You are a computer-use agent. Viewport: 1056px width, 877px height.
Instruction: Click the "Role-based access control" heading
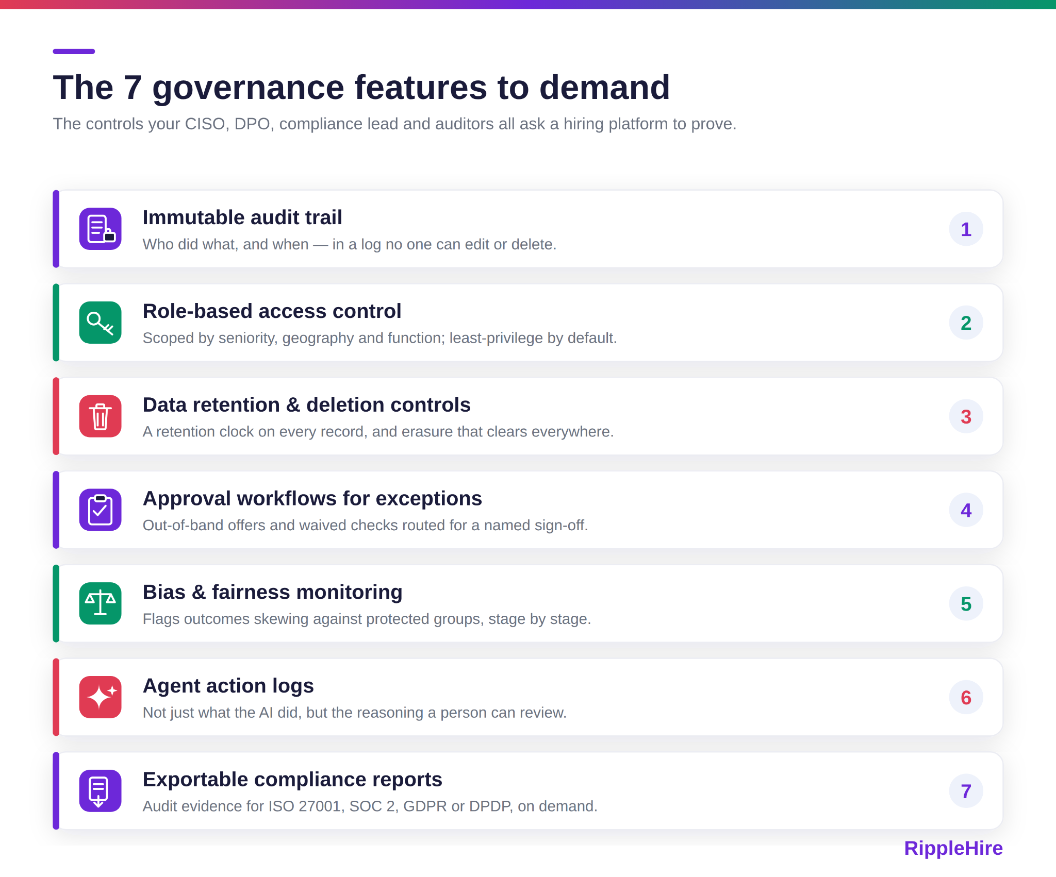pos(272,311)
